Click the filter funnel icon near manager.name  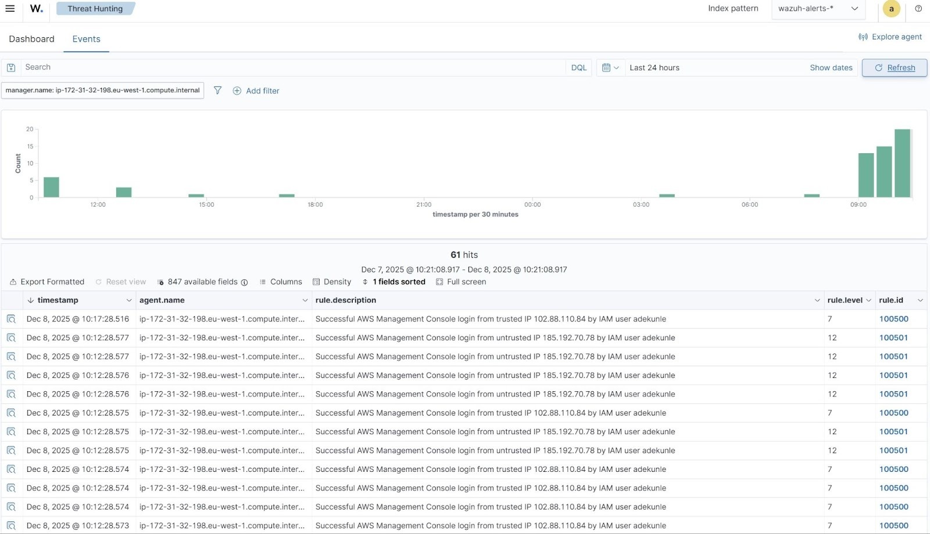pos(217,91)
